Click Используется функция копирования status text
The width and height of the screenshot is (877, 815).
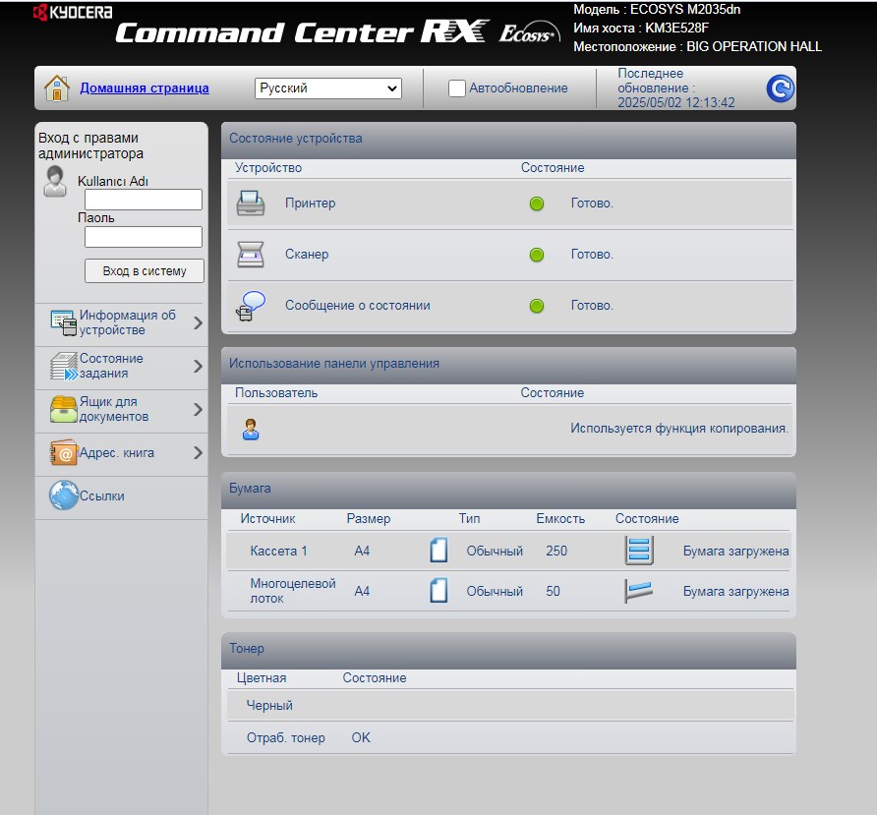(x=679, y=429)
